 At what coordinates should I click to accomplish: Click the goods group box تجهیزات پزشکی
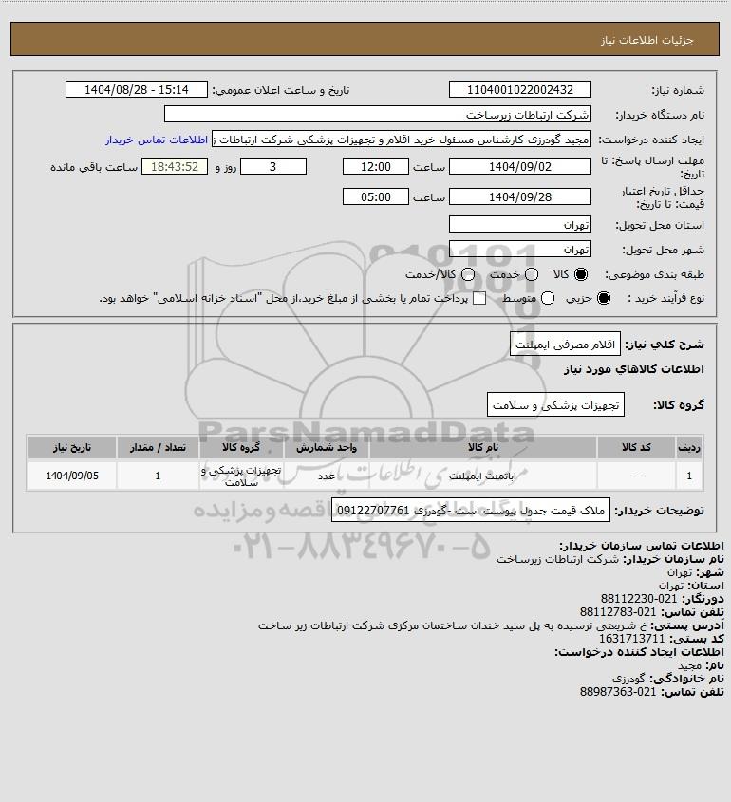[x=555, y=404]
